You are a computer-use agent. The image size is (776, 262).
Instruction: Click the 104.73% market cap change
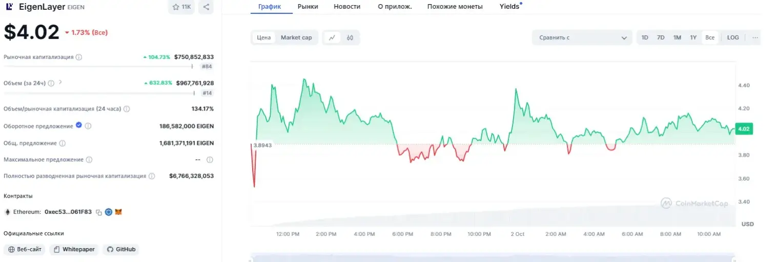pyautogui.click(x=157, y=57)
